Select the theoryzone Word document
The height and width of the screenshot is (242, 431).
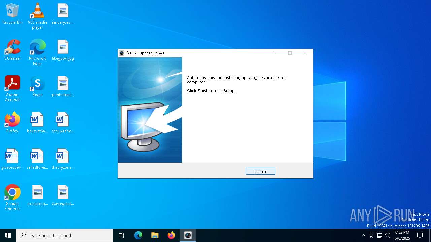tap(63, 159)
